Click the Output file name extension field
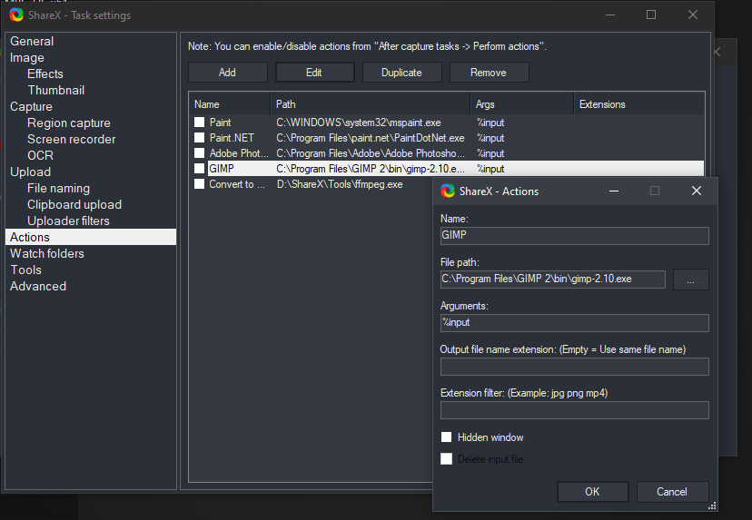Image resolution: width=752 pixels, height=520 pixels. (x=575, y=366)
